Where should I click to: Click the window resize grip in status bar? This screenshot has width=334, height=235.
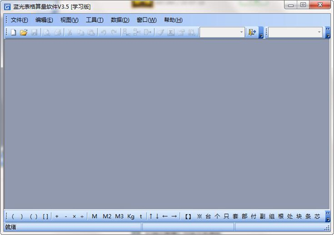pos(327,228)
